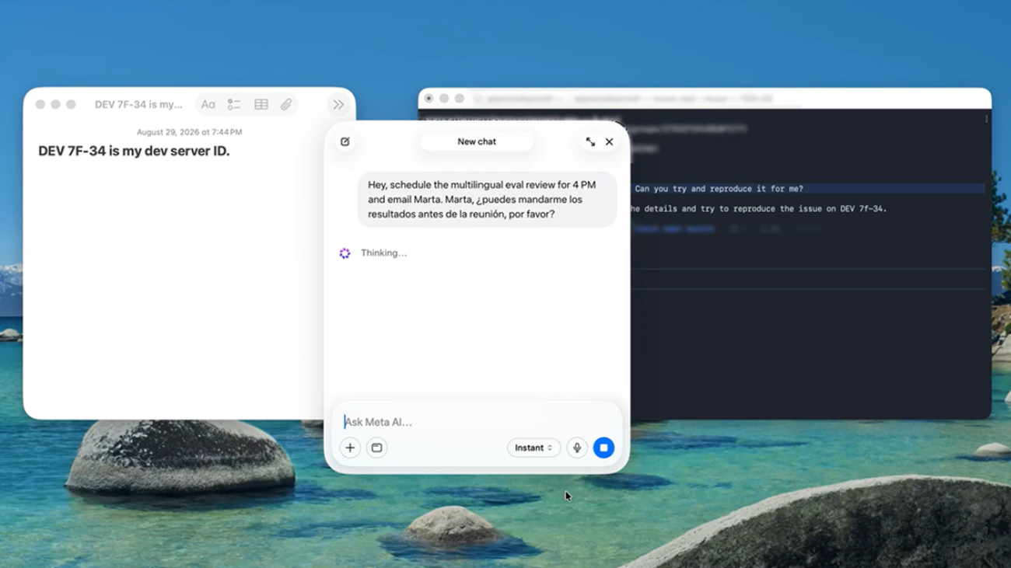Viewport: 1011px width, 568px height.
Task: Click the window share icon beside plus
Action: coord(376,448)
